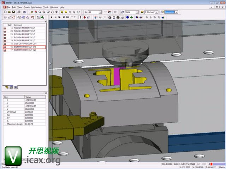
Task: Click the Value column header
Action: click(35, 97)
